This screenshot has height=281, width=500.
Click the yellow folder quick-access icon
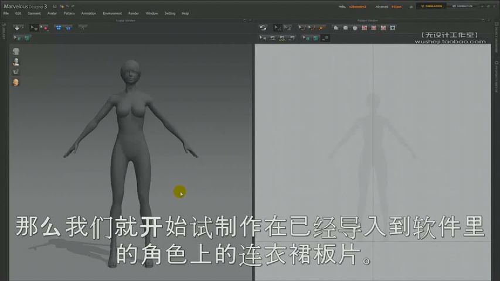[x=62, y=6]
